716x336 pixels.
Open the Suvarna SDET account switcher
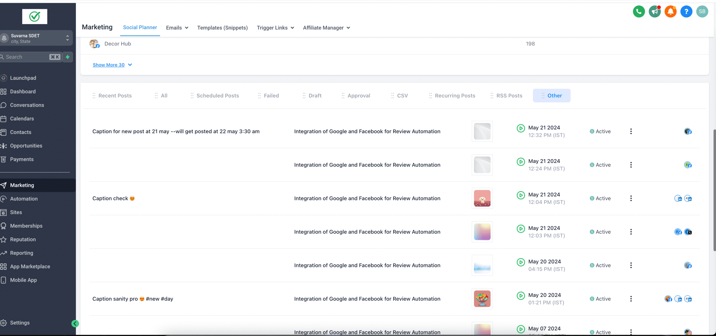(x=36, y=38)
